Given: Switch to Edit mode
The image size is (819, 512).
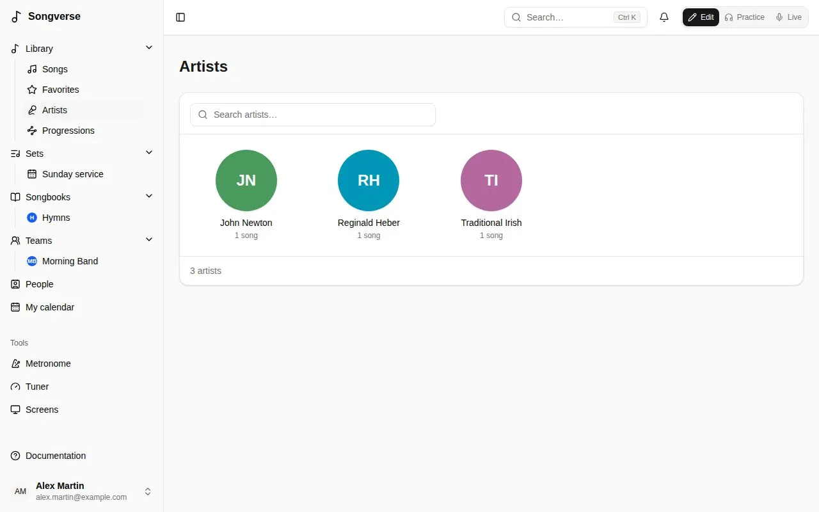Looking at the screenshot, I should [x=701, y=17].
